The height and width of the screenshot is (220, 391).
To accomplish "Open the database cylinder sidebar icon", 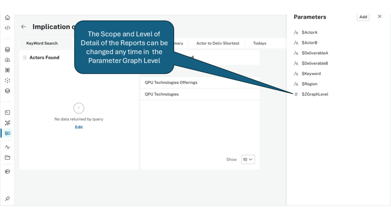I will [7, 50].
